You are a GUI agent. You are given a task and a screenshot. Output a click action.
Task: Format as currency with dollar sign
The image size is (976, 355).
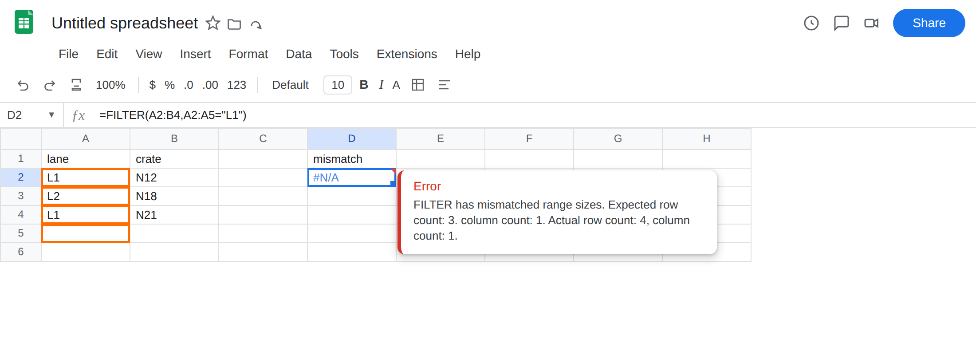[152, 85]
